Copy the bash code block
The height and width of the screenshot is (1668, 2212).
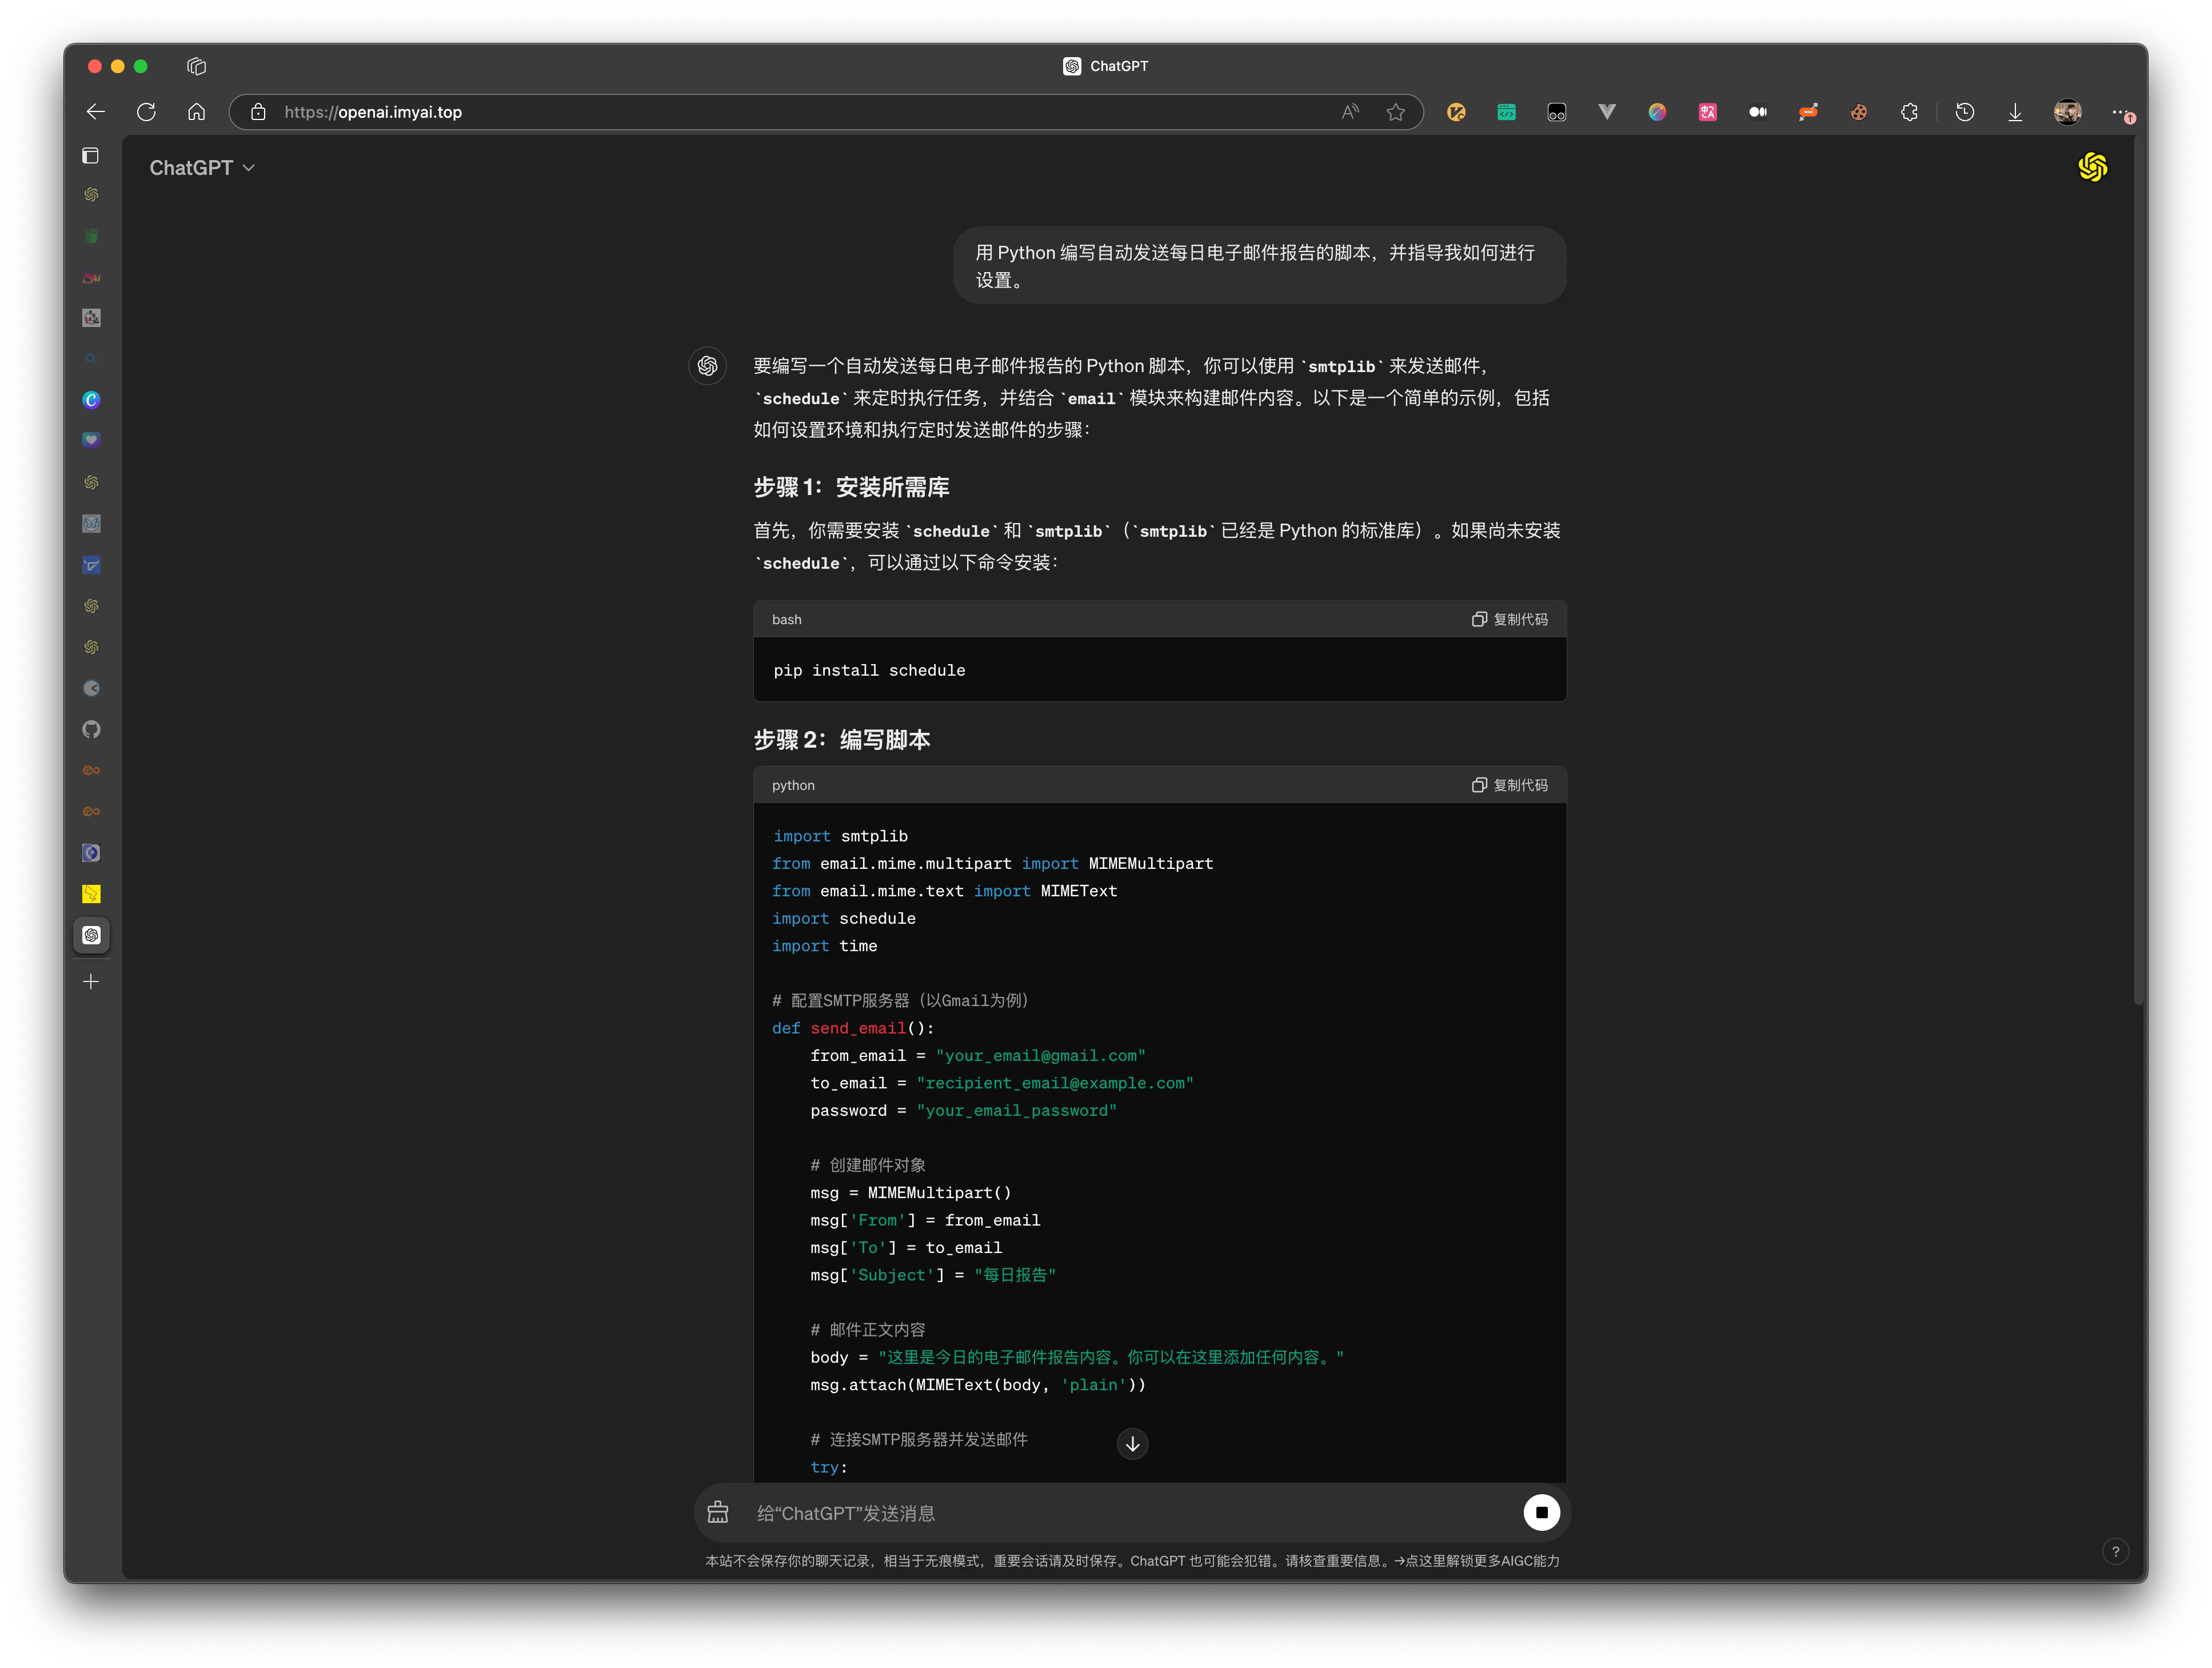1509,619
